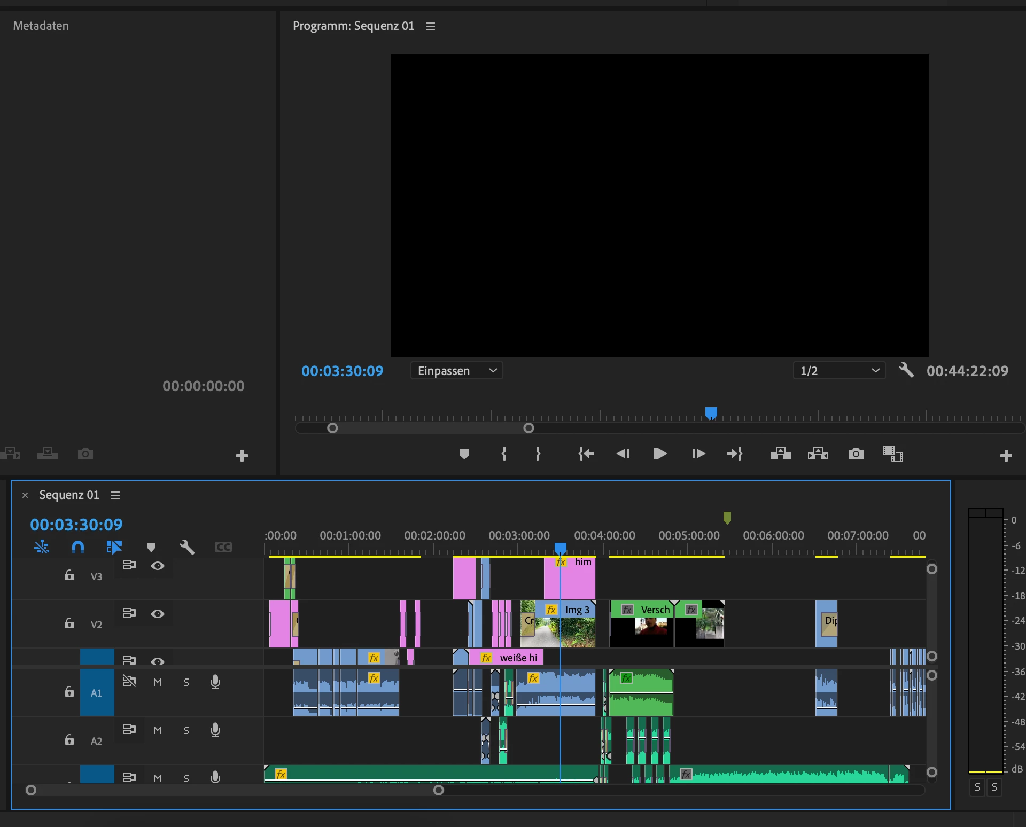Click Export Frame camera icon

click(856, 454)
